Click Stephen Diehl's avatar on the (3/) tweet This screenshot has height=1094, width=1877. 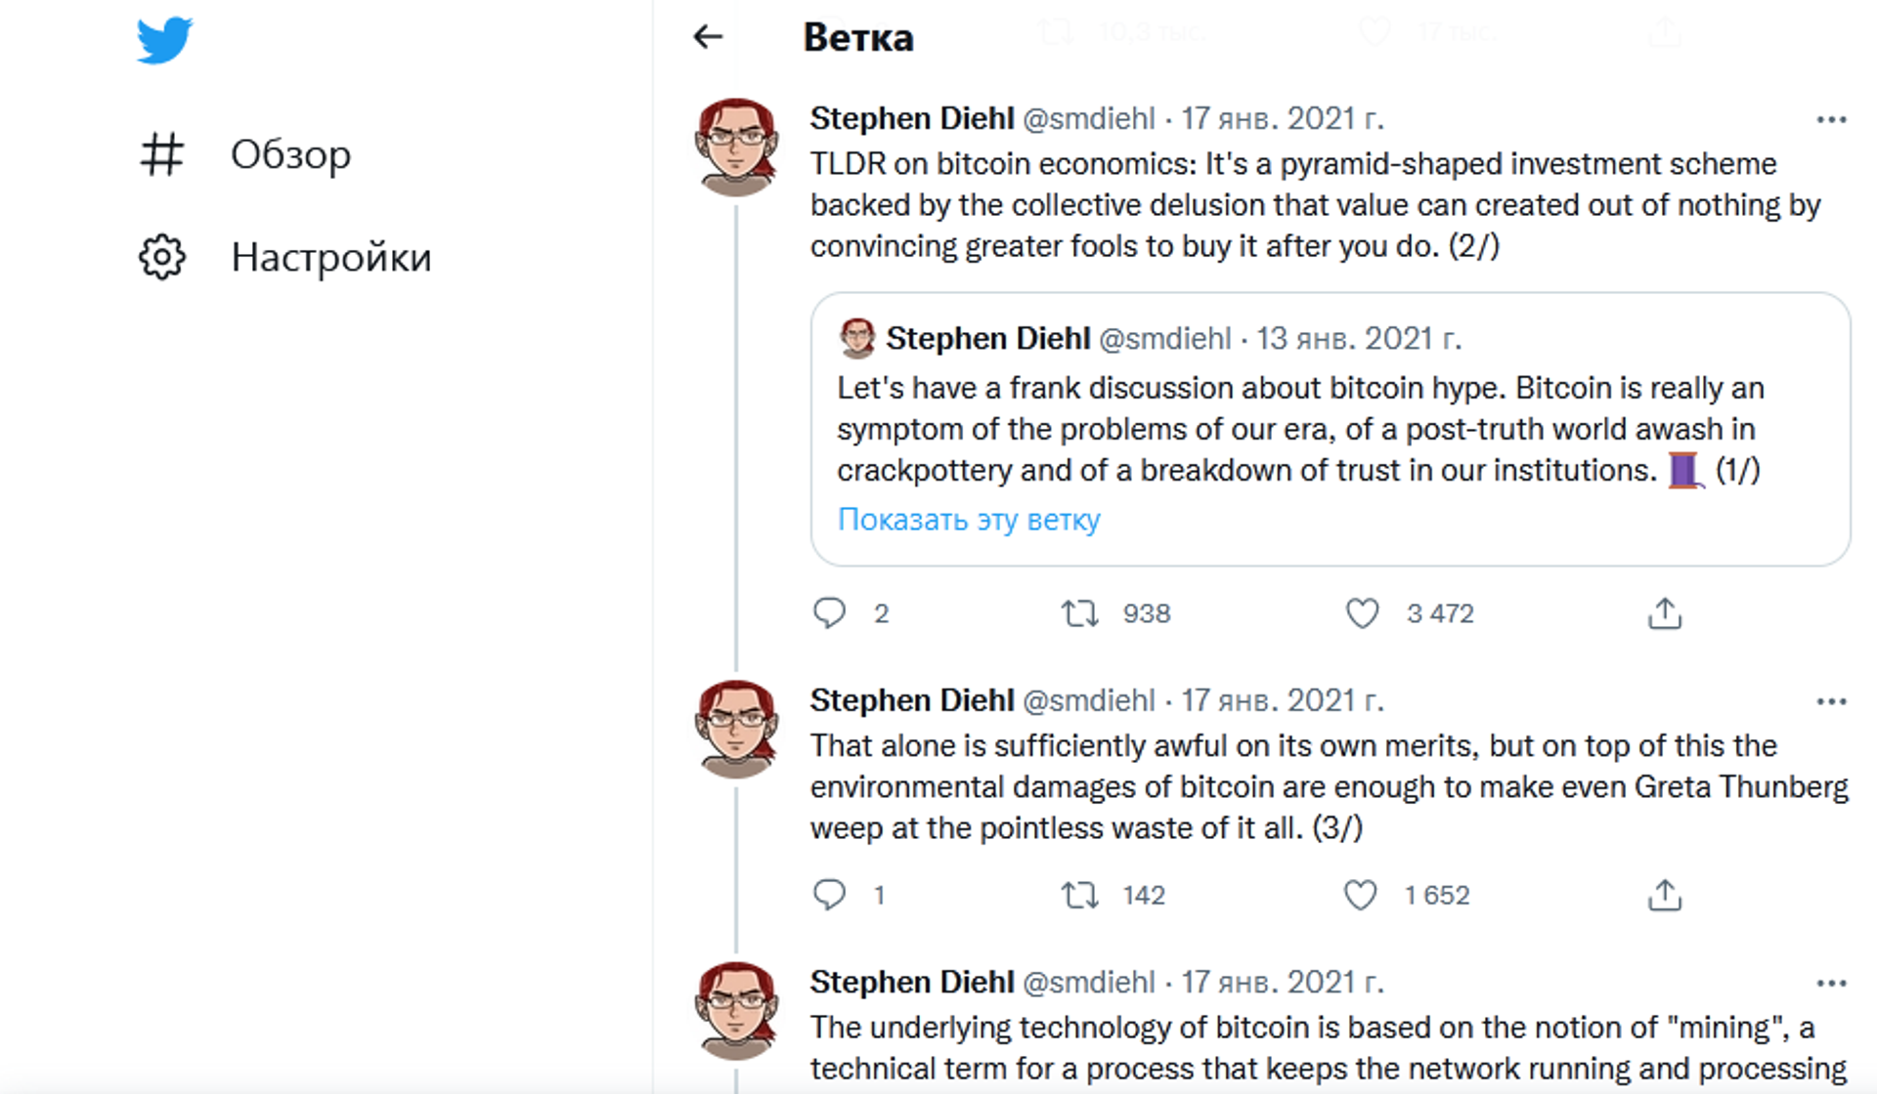click(x=736, y=729)
